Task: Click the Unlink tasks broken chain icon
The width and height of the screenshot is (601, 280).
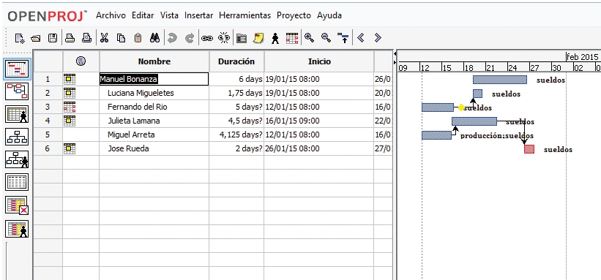Action: click(x=223, y=38)
